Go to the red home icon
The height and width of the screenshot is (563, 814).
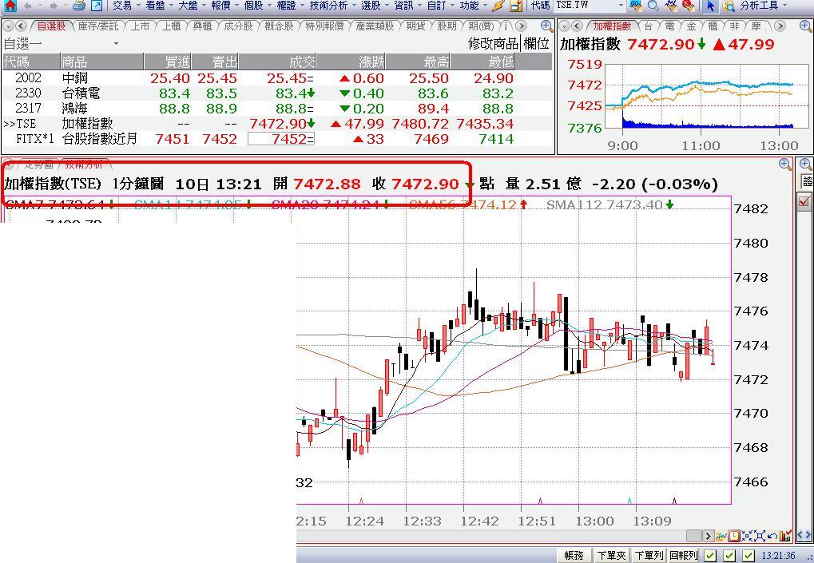10,6
